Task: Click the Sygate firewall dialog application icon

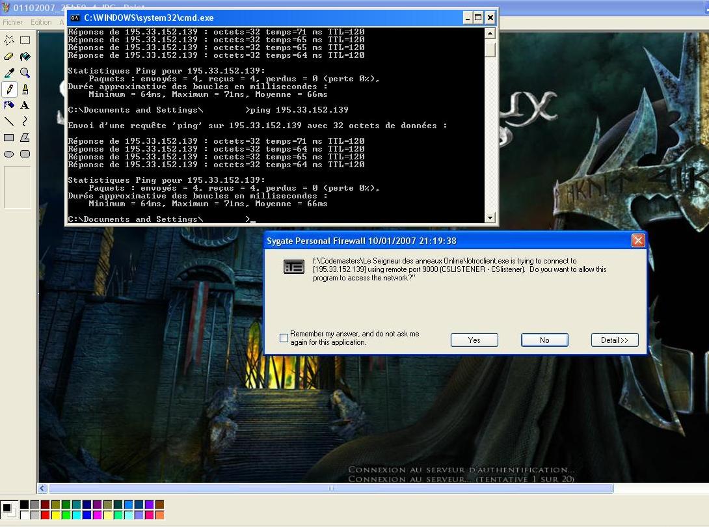Action: pyautogui.click(x=294, y=267)
